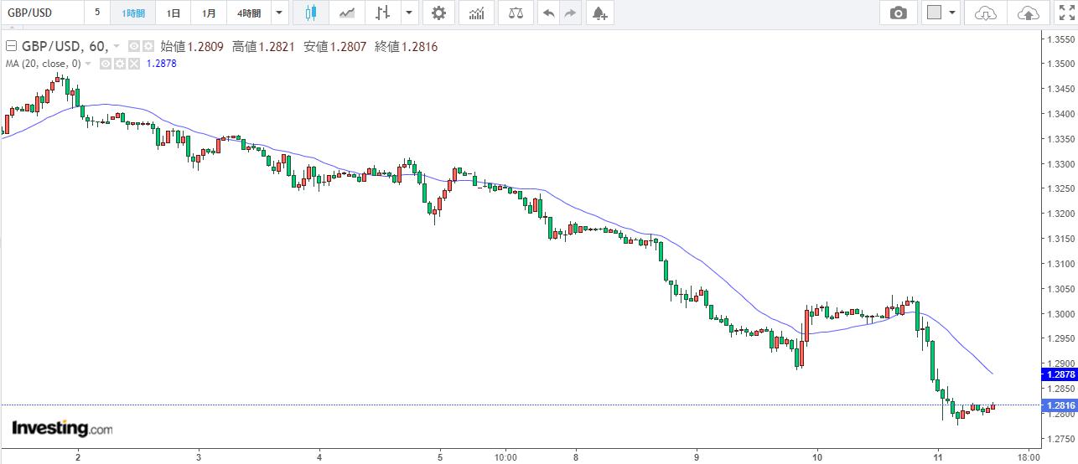Select 1時間 interval
Screen dimensions: 1078x464
132,13
